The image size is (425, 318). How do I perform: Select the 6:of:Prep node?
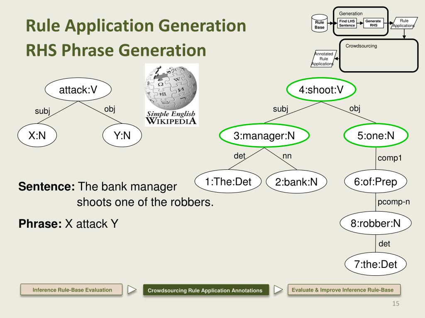[376, 181]
